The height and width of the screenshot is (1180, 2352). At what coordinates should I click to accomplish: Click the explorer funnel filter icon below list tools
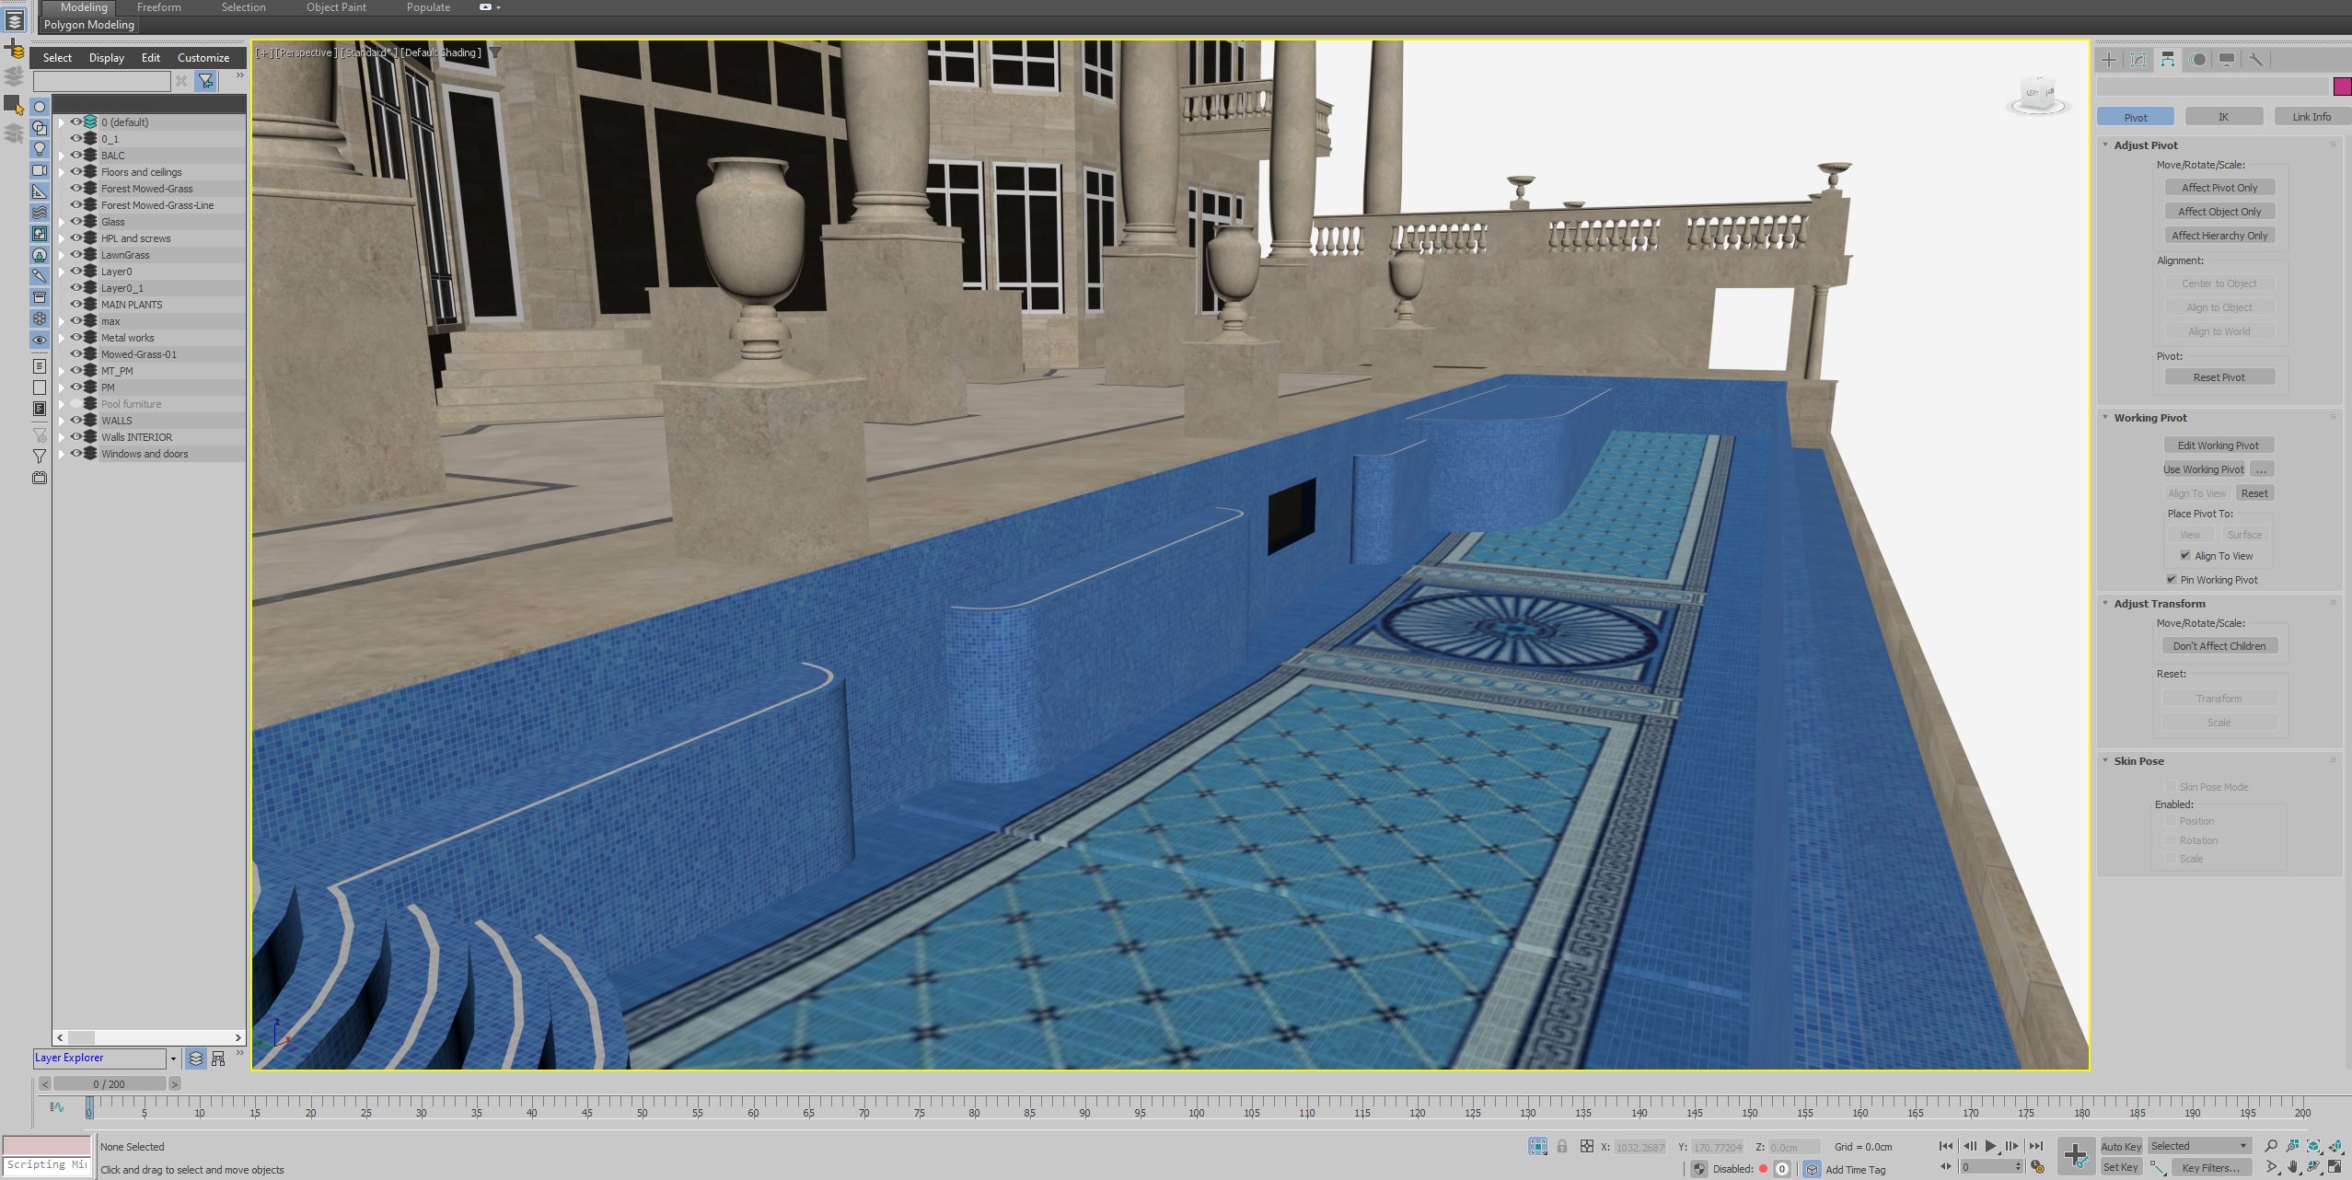coord(40,457)
